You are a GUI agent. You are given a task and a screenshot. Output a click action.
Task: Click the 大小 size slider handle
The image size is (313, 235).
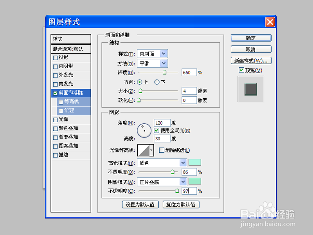pos(140,91)
